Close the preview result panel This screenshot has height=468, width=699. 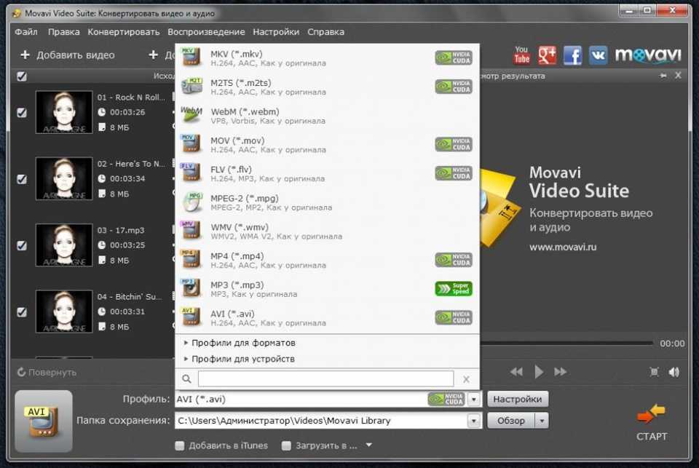coord(678,75)
